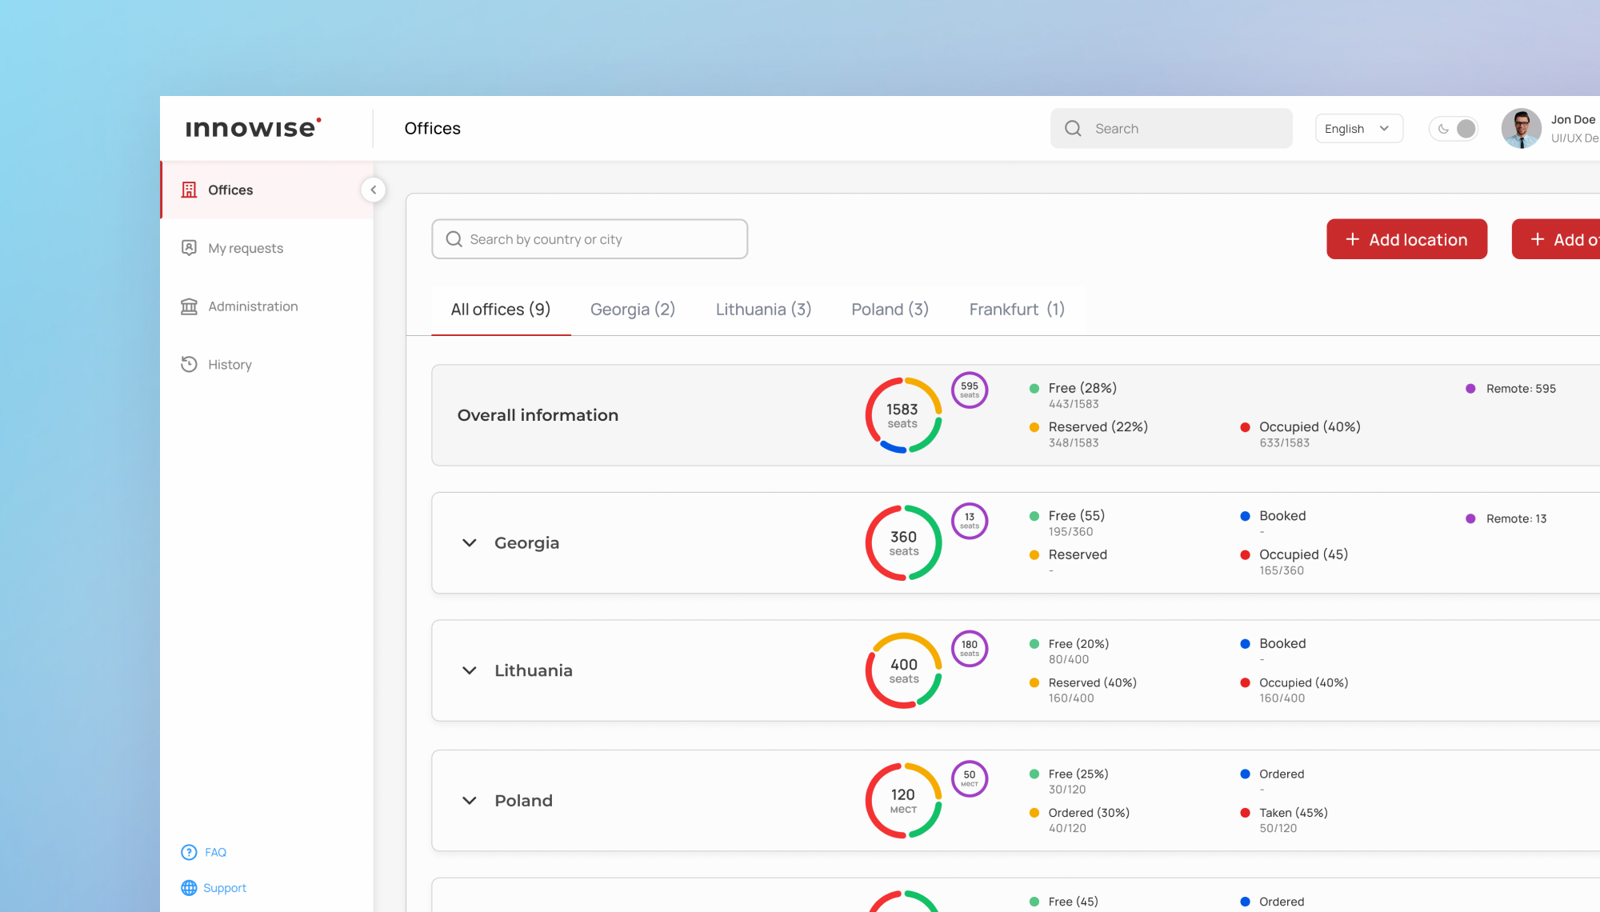This screenshot has height=912, width=1600.
Task: Open the Frankfurt (1) tab
Action: point(1017,310)
